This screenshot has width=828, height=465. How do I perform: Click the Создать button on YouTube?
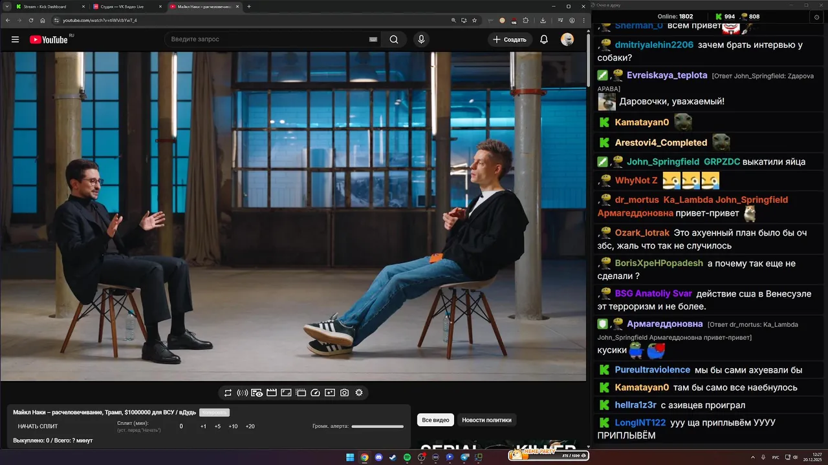(x=510, y=39)
